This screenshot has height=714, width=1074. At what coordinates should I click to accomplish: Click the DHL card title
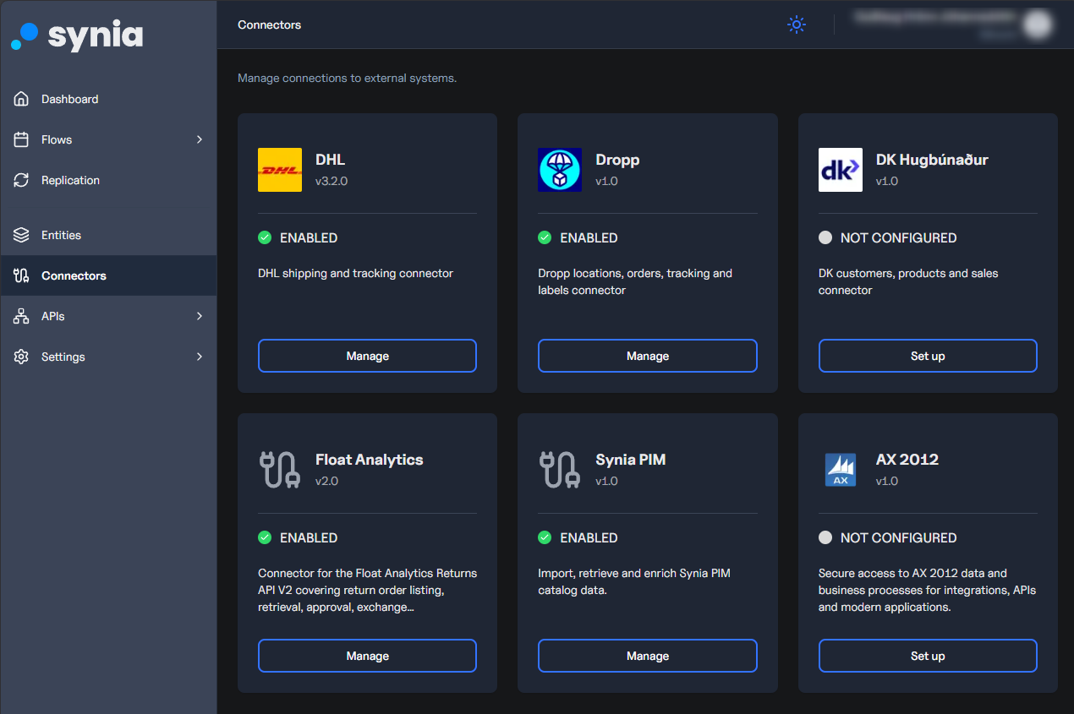(331, 160)
